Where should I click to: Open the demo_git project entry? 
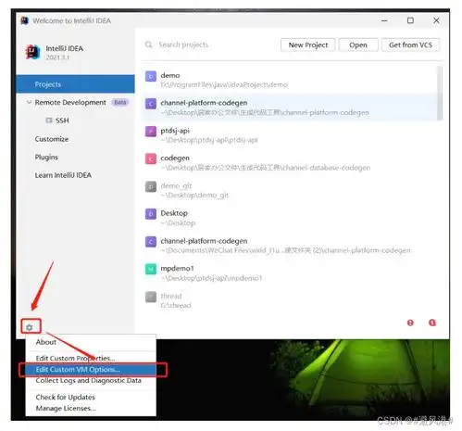pos(290,190)
